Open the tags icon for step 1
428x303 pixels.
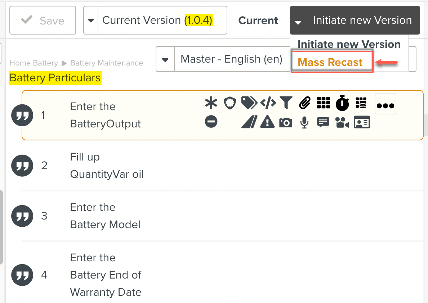click(249, 104)
